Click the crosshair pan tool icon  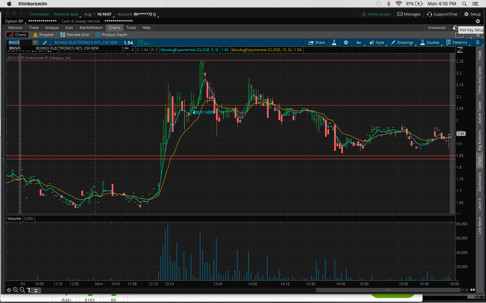tap(9, 290)
